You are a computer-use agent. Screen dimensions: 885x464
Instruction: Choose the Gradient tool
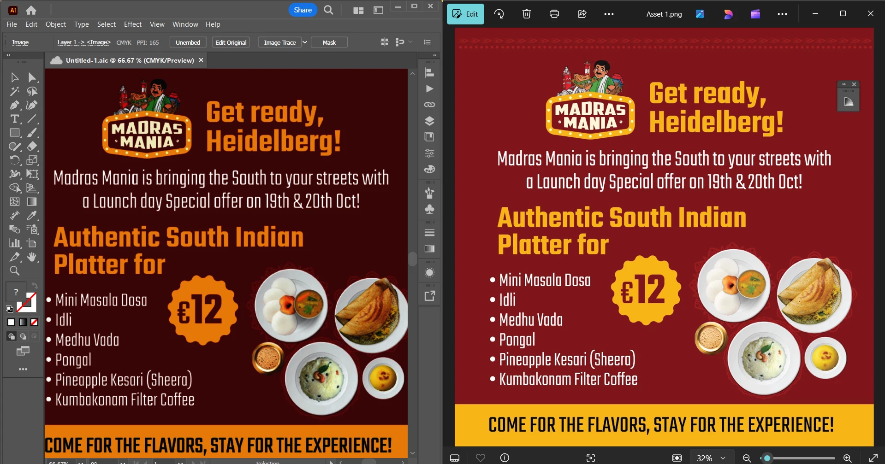click(x=32, y=202)
